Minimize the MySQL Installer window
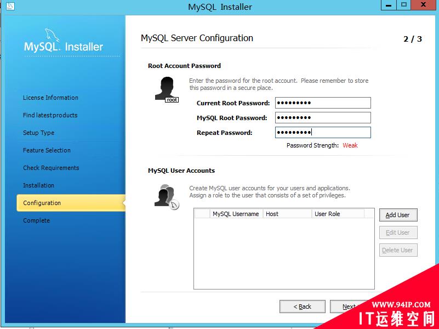The height and width of the screenshot is (329, 439). [x=389, y=5]
